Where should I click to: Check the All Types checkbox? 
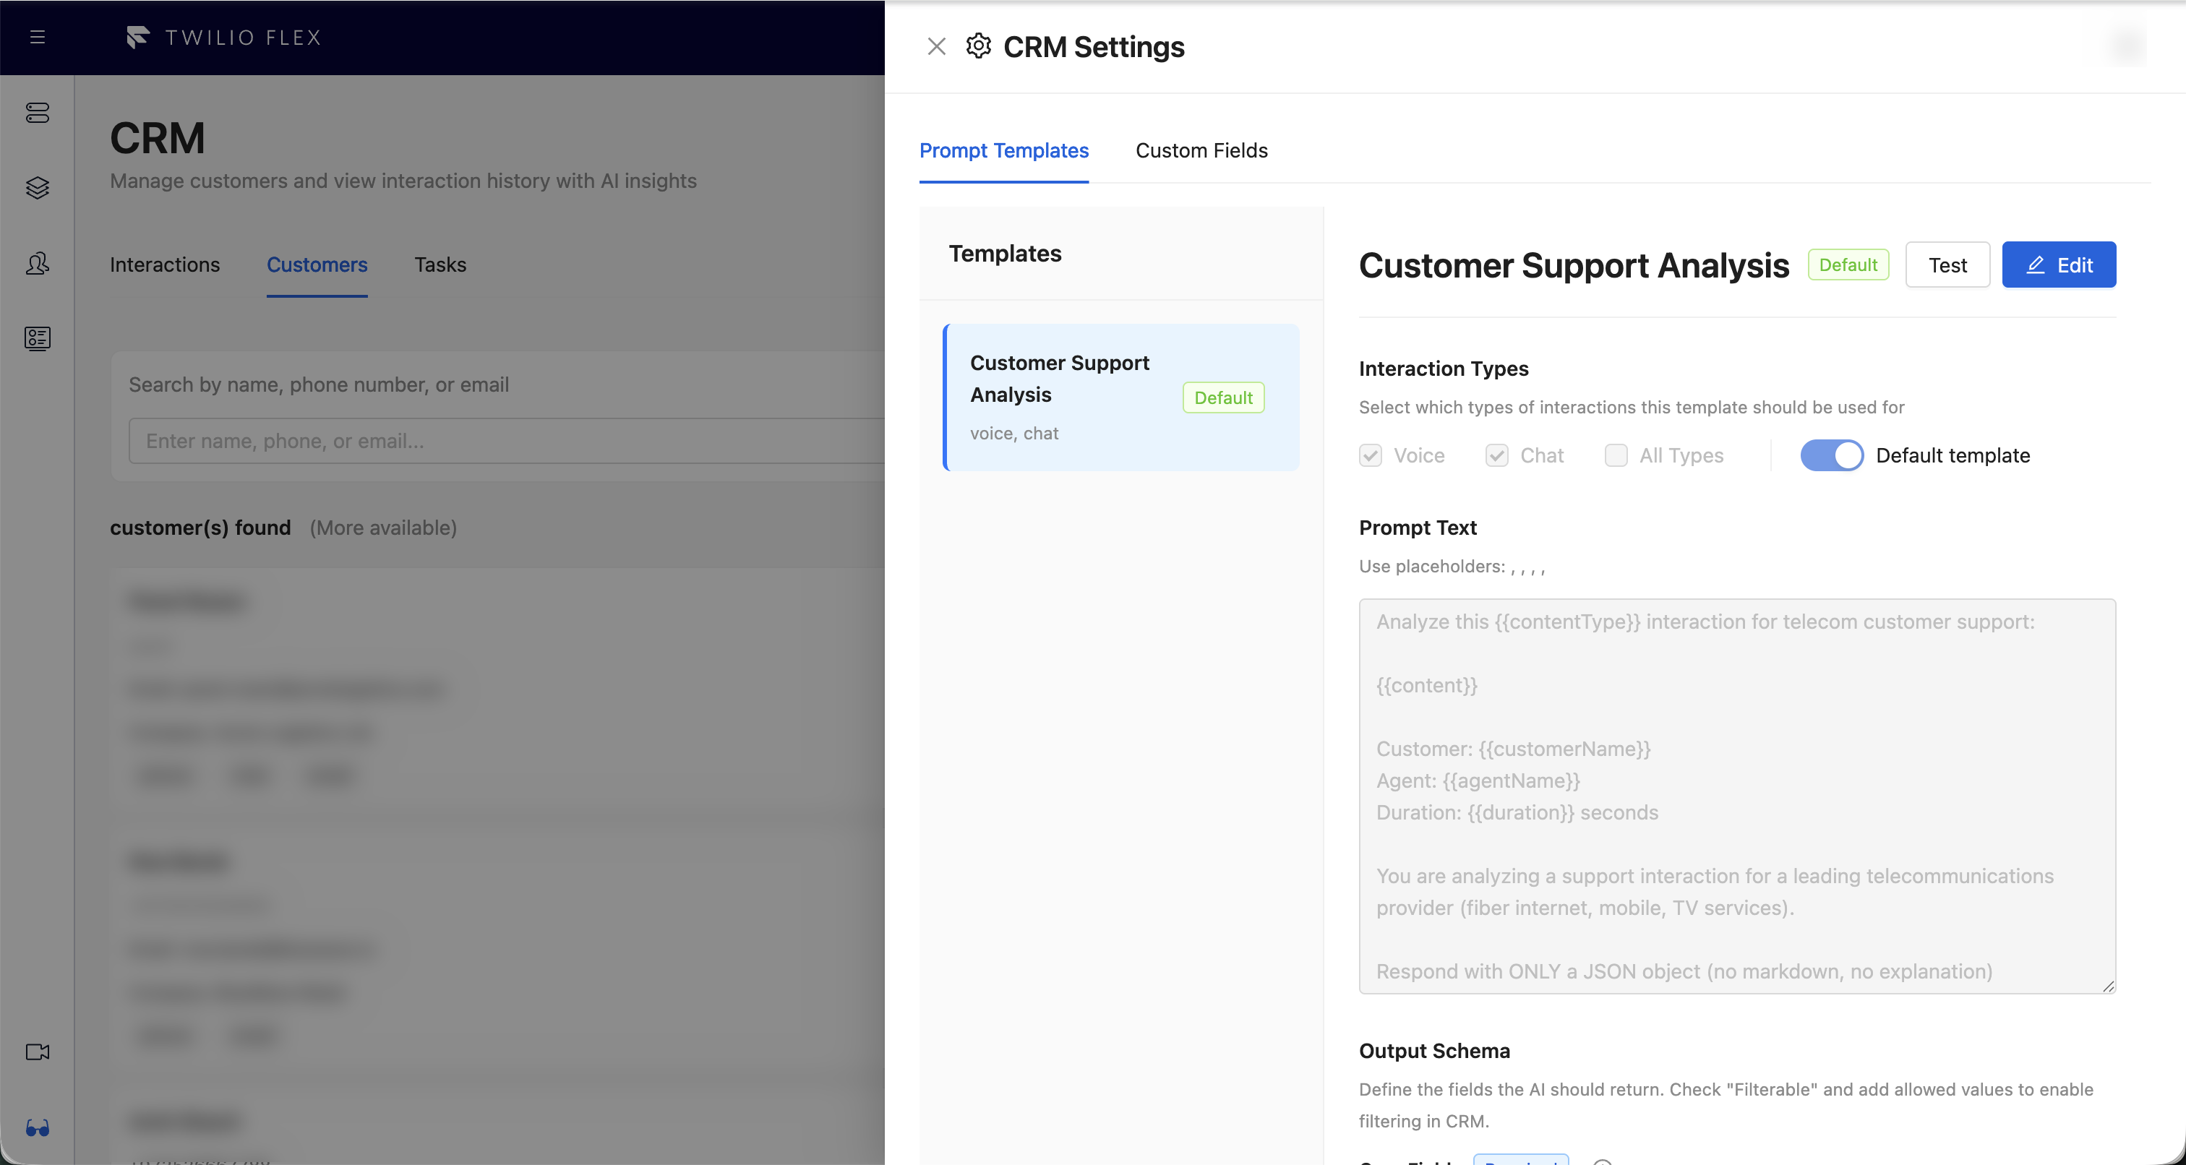(x=1616, y=455)
